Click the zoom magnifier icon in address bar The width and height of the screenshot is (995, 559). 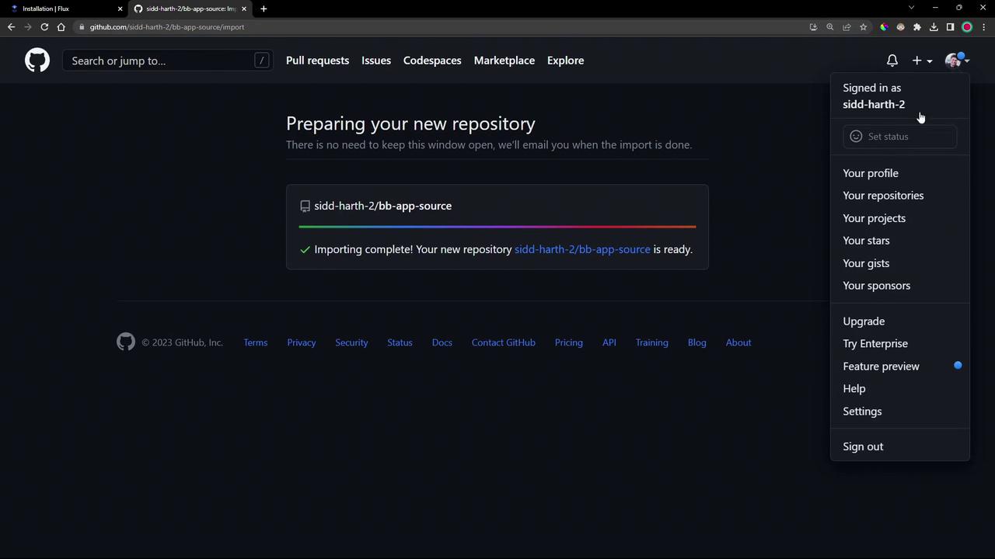tap(829, 27)
